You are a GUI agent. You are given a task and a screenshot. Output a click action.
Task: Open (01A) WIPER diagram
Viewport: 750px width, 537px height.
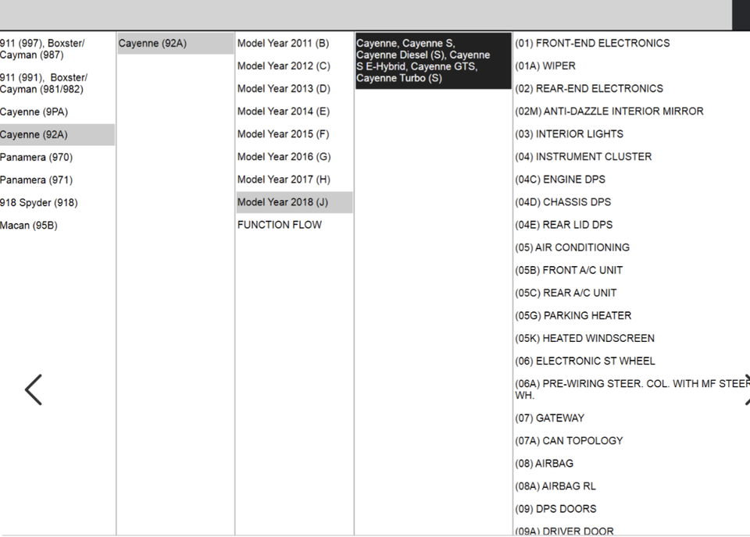point(545,66)
